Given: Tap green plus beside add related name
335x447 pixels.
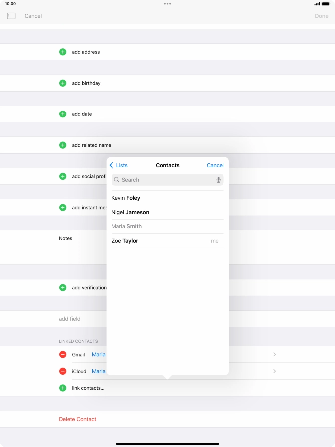Looking at the screenshot, I should [x=63, y=145].
